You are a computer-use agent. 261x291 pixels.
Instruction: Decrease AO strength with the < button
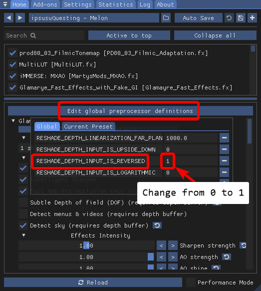click(161, 257)
